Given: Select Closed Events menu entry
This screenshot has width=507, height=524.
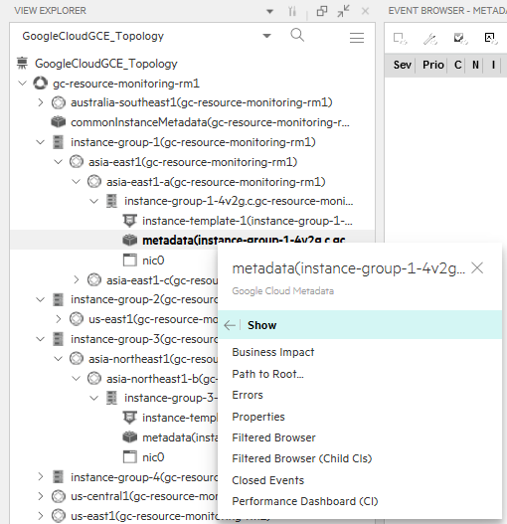Looking at the screenshot, I should (x=268, y=480).
